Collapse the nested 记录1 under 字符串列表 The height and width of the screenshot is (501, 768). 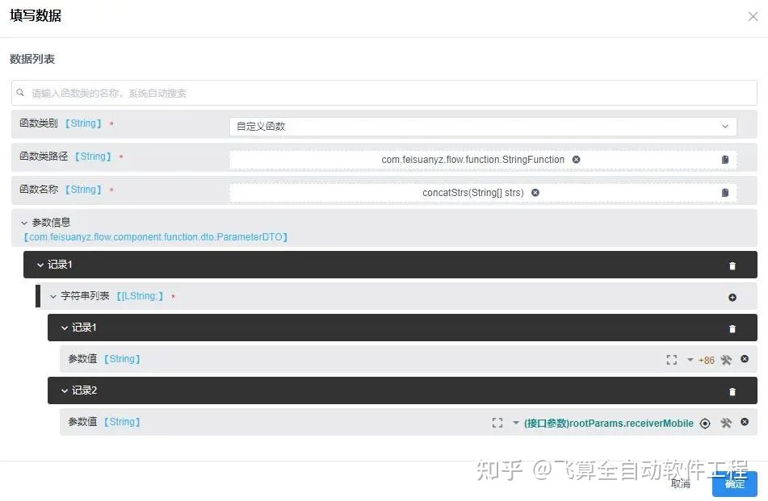[x=64, y=328]
